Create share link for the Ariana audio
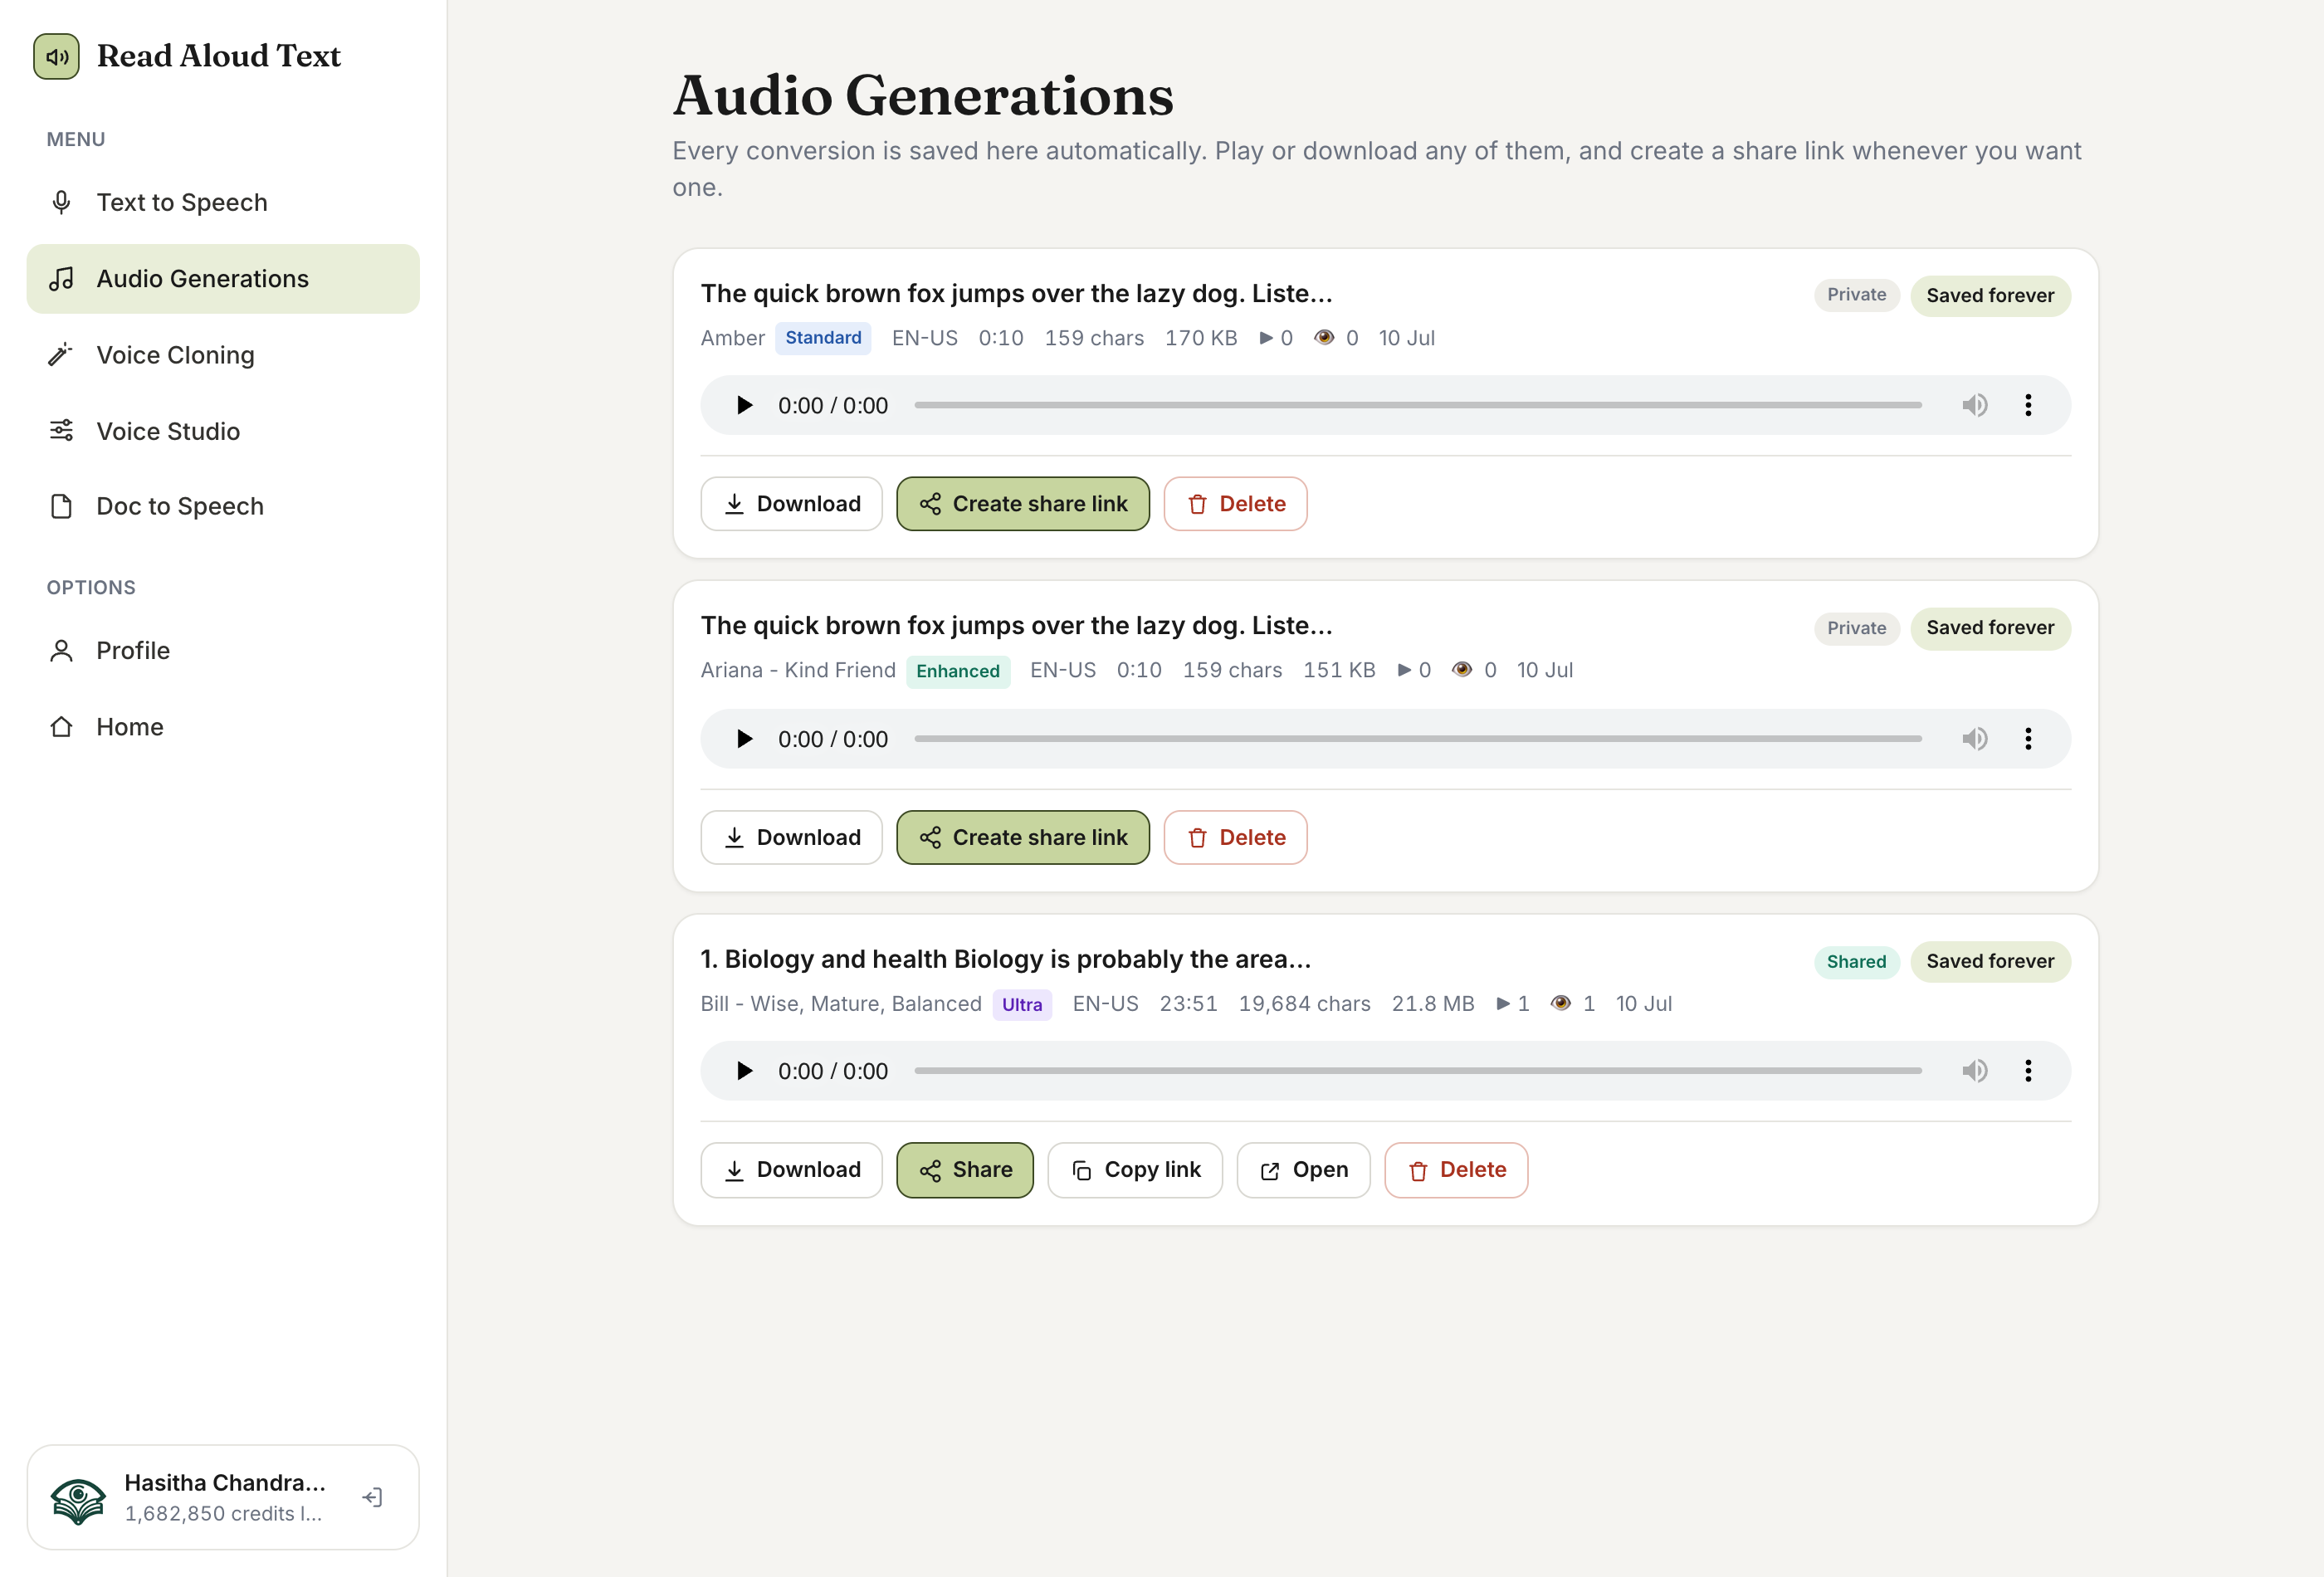The image size is (2324, 1577). click(1023, 838)
